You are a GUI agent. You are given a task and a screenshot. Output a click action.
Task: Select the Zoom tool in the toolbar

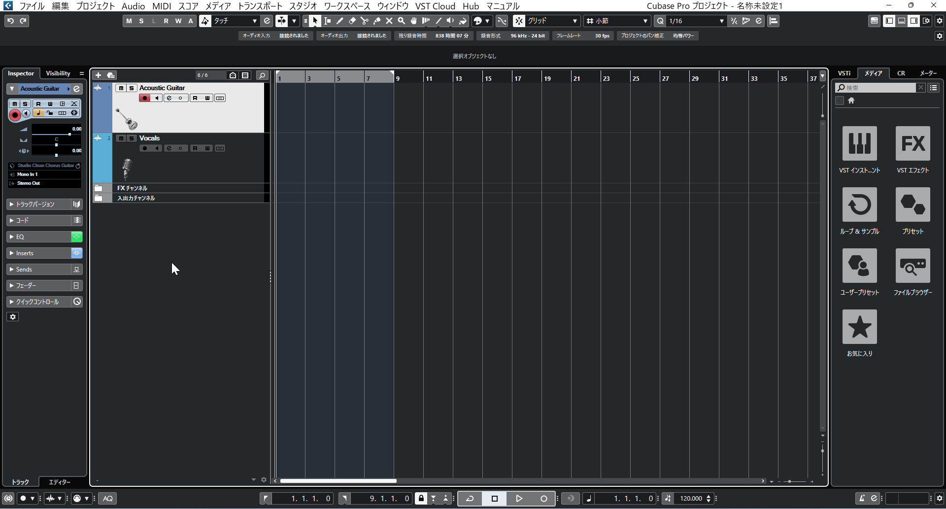click(x=402, y=21)
